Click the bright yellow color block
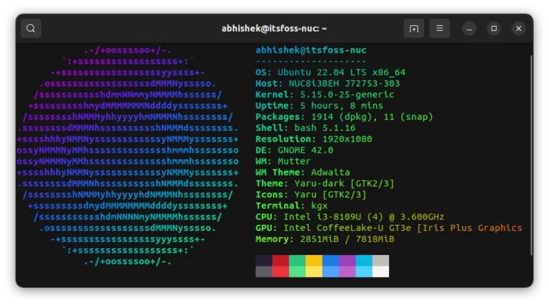Screen dimensions: 549x305 point(314,271)
